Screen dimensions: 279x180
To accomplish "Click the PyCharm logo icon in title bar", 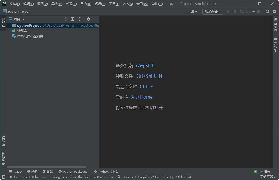I will 4,4.
